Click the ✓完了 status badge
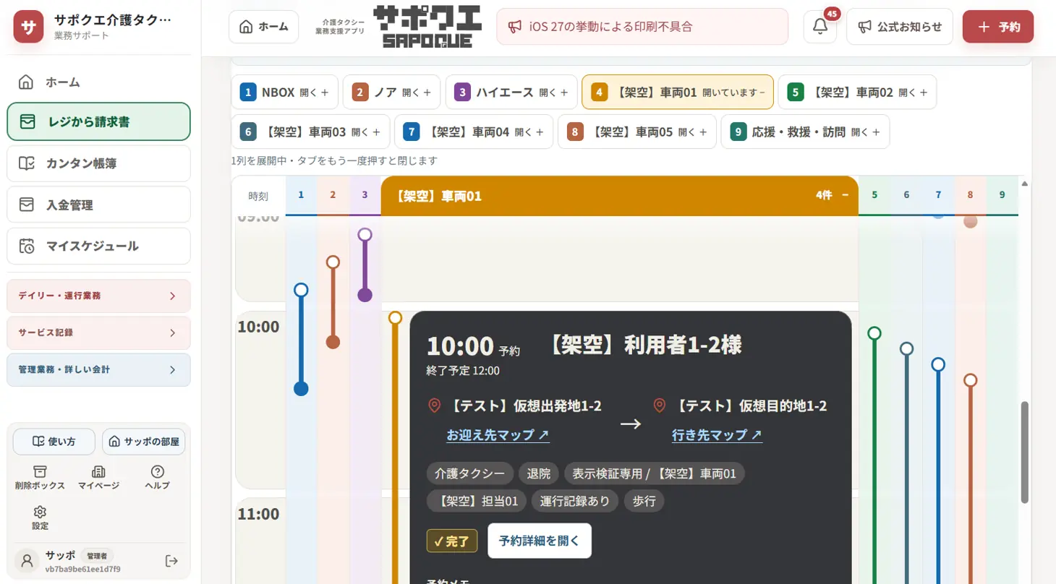The image size is (1056, 584). [452, 541]
